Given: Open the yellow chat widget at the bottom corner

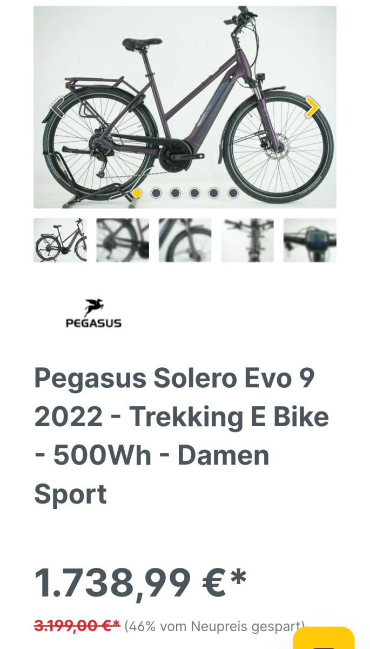Looking at the screenshot, I should (x=324, y=638).
